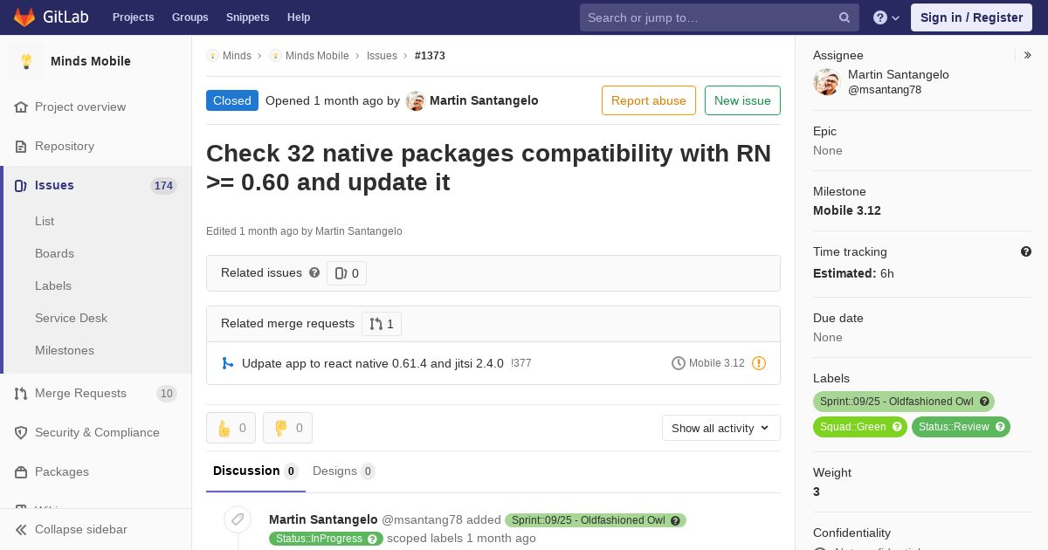Click the Merge Requests sidebar icon
Screen dimensions: 1048x550
[x=21, y=393]
